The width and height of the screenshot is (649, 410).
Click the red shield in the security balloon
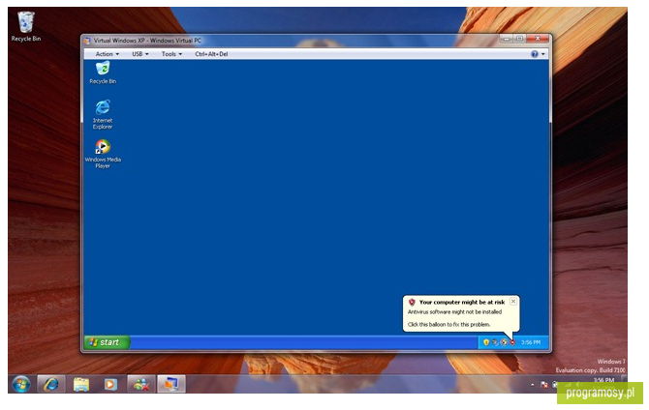click(412, 302)
